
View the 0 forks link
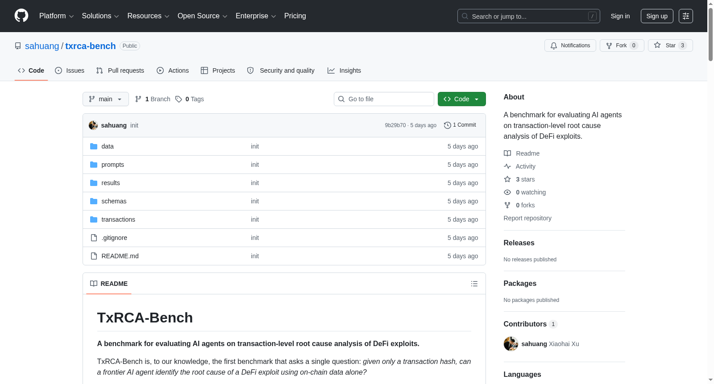tap(519, 205)
